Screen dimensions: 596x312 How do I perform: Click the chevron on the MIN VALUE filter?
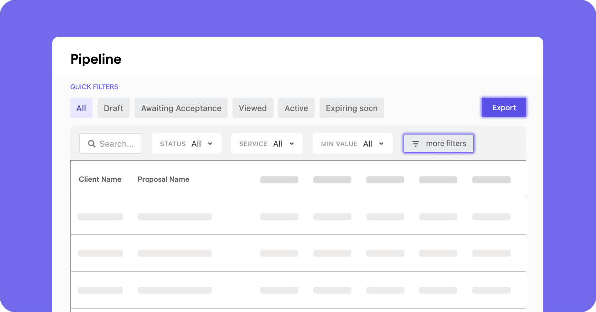(x=380, y=143)
